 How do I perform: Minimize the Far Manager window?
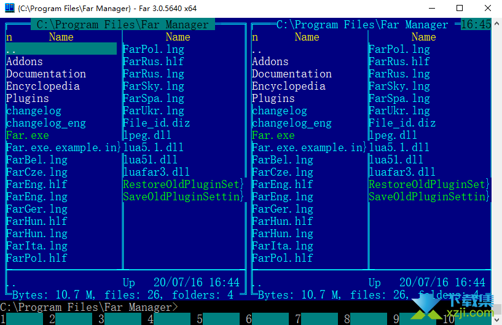click(432, 9)
